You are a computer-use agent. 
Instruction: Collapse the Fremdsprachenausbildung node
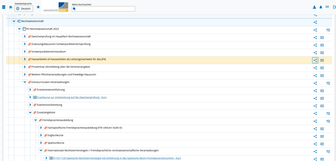tap(35, 120)
